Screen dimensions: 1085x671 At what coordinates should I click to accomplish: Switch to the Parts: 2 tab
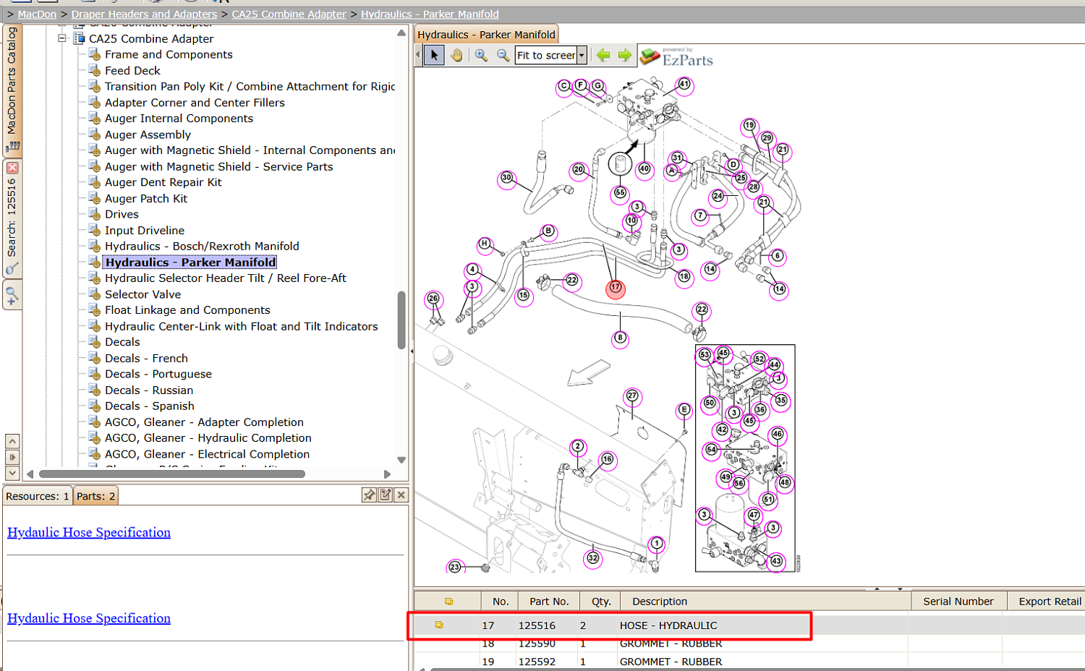coord(95,496)
